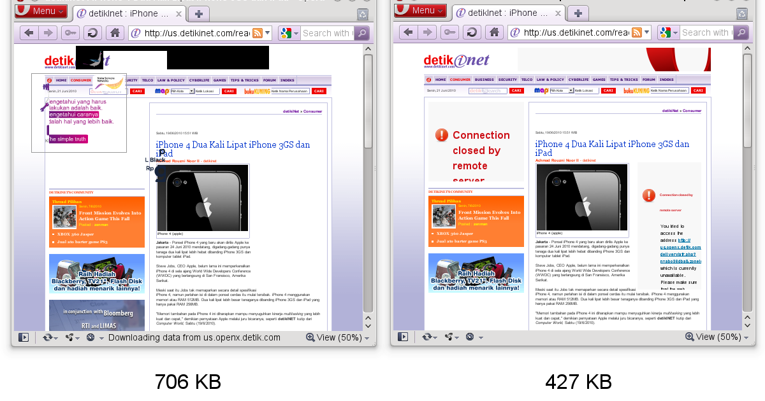Click the password wand key in right window
Image resolution: width=765 pixels, height=401 pixels.
449,32
